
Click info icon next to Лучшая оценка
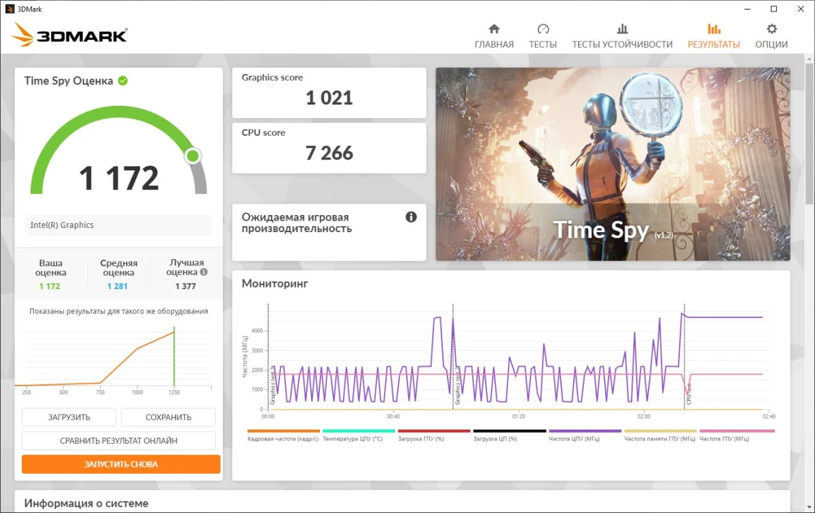pos(204,272)
